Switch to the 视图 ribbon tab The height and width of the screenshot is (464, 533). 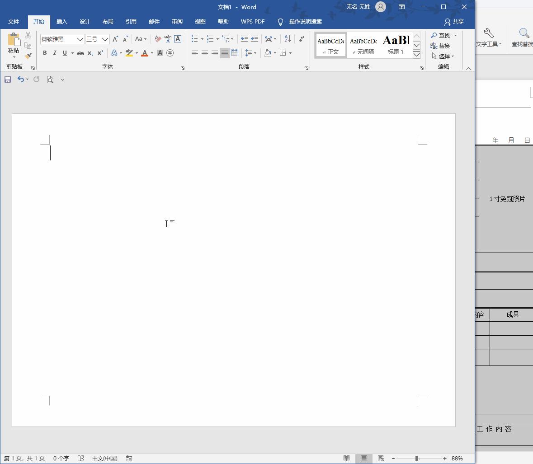coord(200,22)
